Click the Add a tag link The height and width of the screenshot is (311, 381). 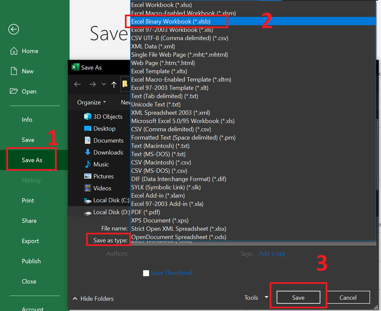pyautogui.click(x=271, y=254)
